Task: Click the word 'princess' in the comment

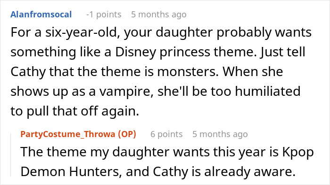Action: tap(185, 53)
